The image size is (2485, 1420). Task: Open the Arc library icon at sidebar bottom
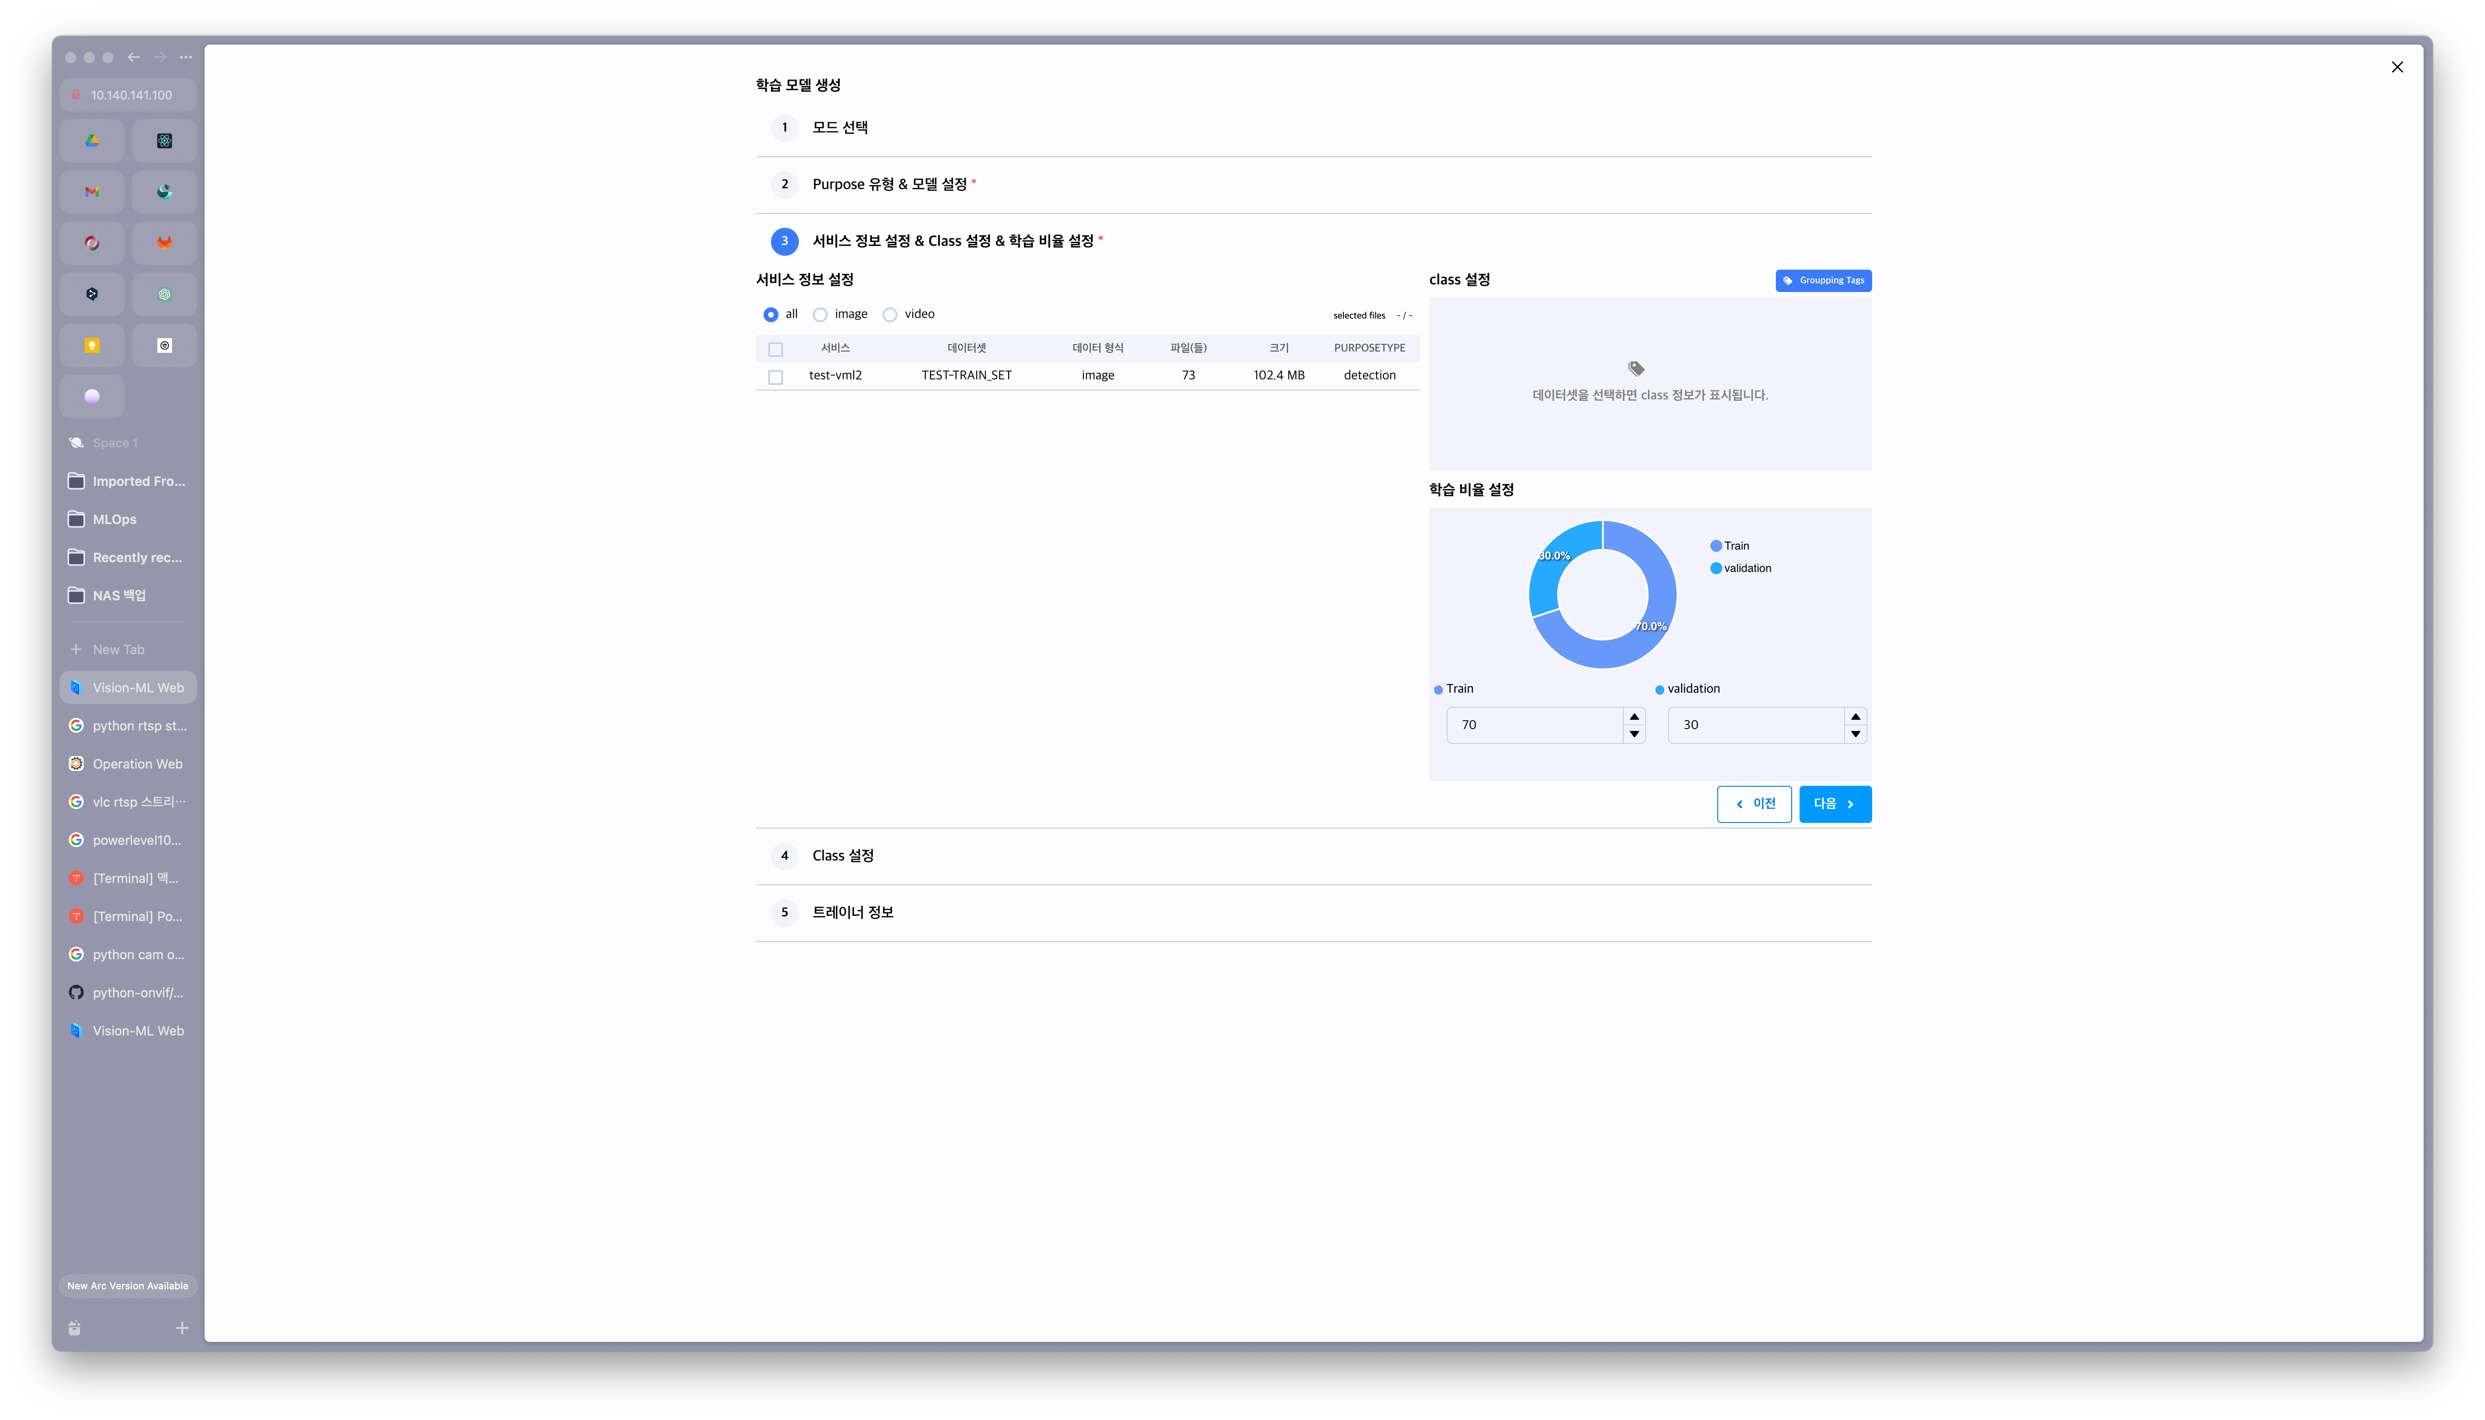pos(74,1327)
